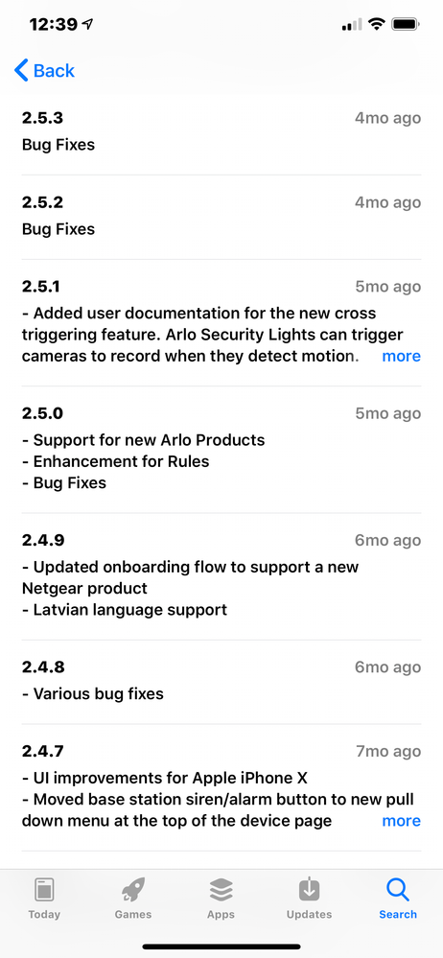Screen dimensions: 443x958
Task: Open the Apps stack icon
Action: point(221,890)
